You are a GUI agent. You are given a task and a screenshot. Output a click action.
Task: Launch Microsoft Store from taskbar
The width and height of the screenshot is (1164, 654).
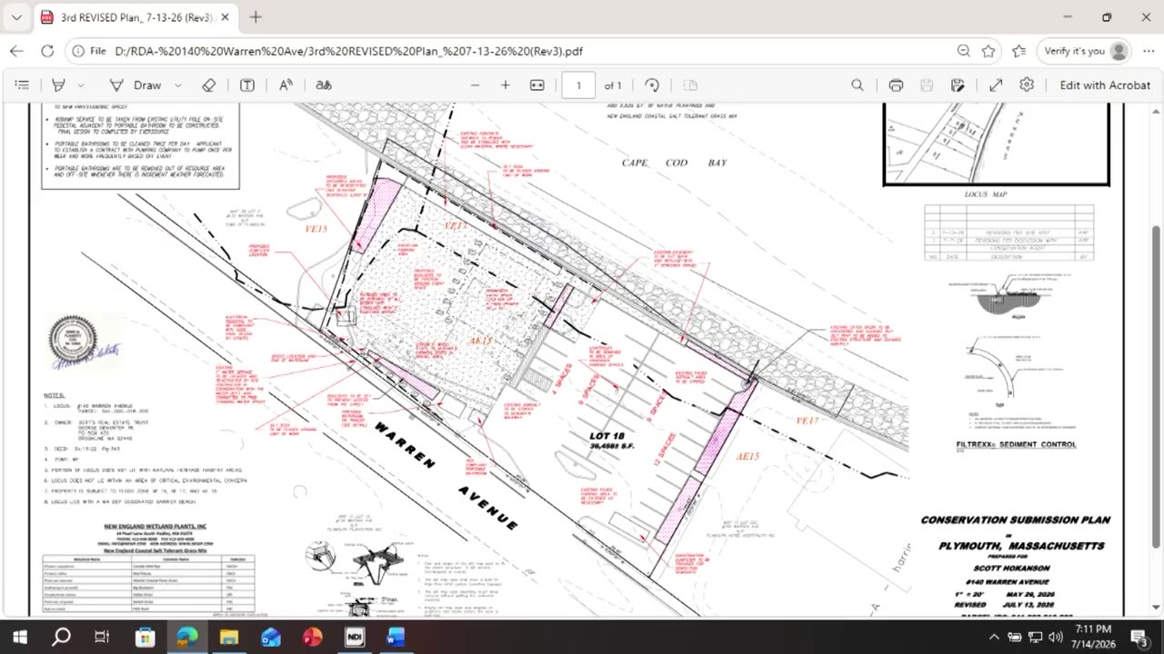tap(145, 637)
